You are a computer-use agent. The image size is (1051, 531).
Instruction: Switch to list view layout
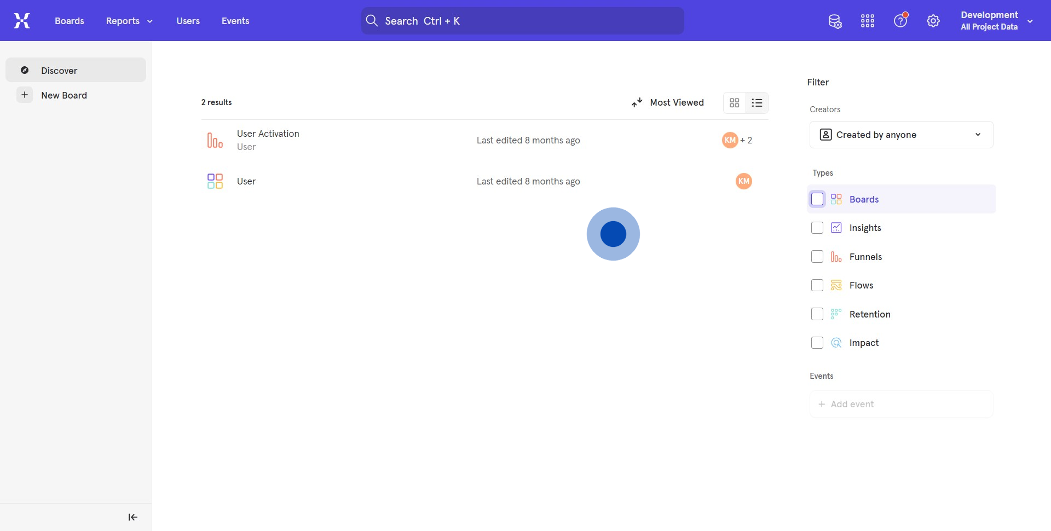(757, 103)
